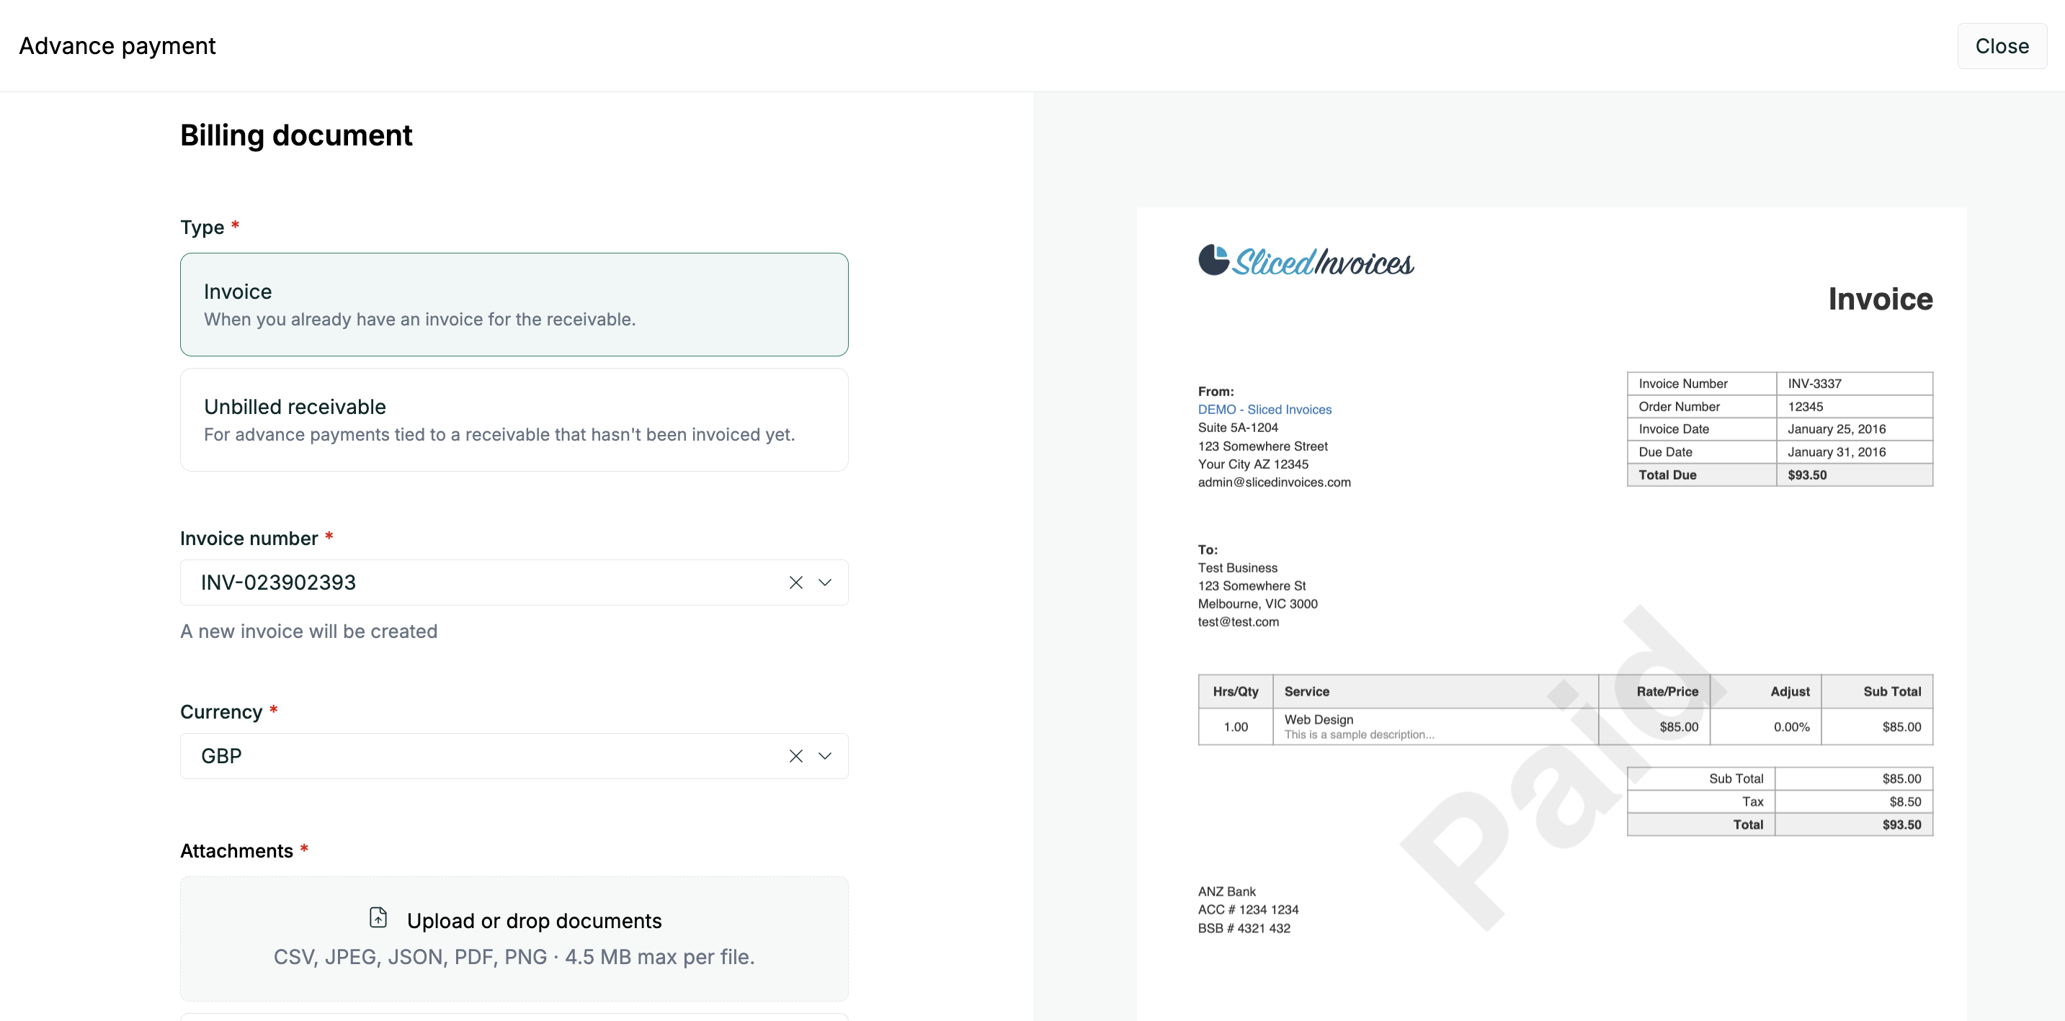The height and width of the screenshot is (1021, 2065).
Task: Click the Billing document heading
Action: [296, 135]
